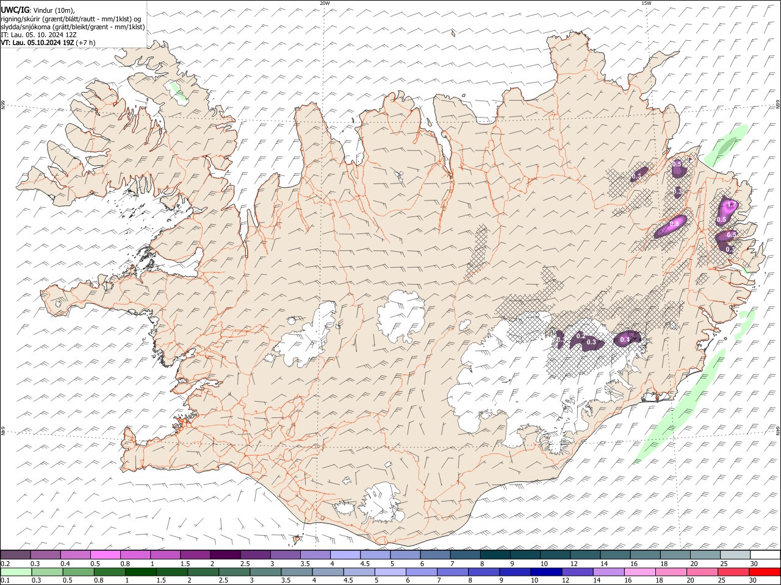Click the valid time line 'VT: Lau. 05.10.2024 19Z (+7 h)'

[x=48, y=43]
